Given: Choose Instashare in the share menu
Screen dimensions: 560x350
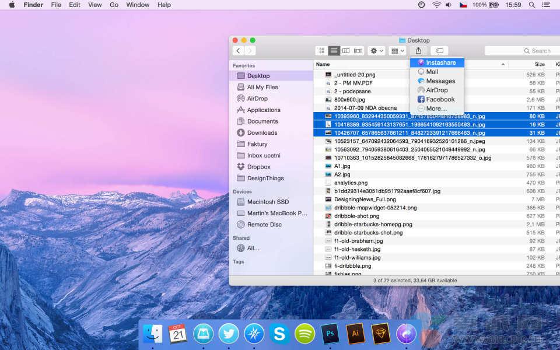Looking at the screenshot, I should tap(440, 62).
